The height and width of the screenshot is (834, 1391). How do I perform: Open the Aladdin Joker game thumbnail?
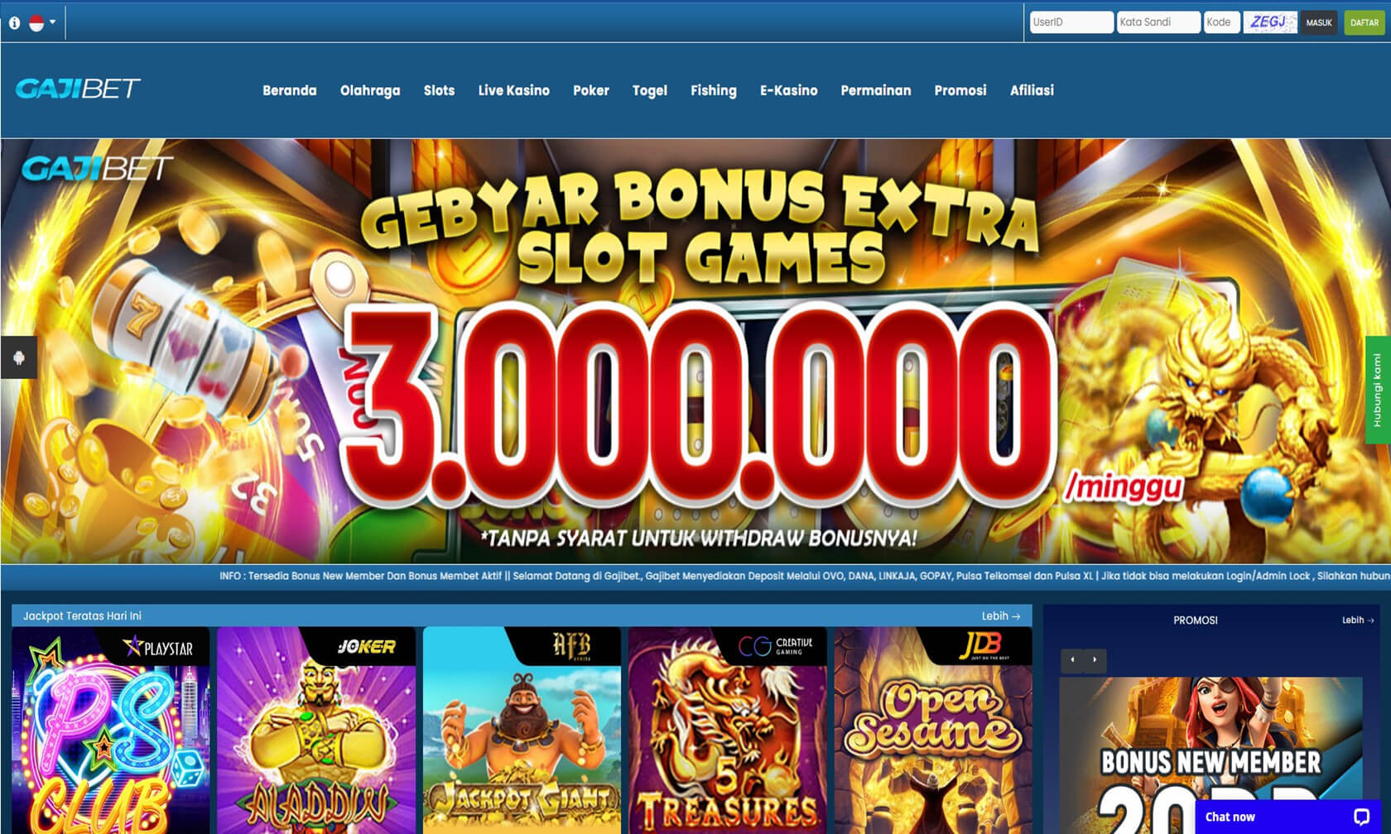[316, 730]
